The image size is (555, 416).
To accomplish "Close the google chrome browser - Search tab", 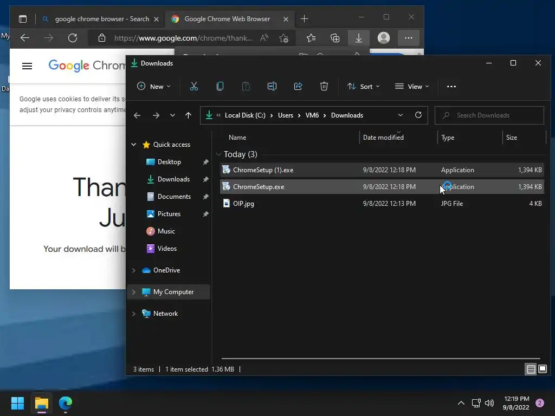I will pos(156,19).
